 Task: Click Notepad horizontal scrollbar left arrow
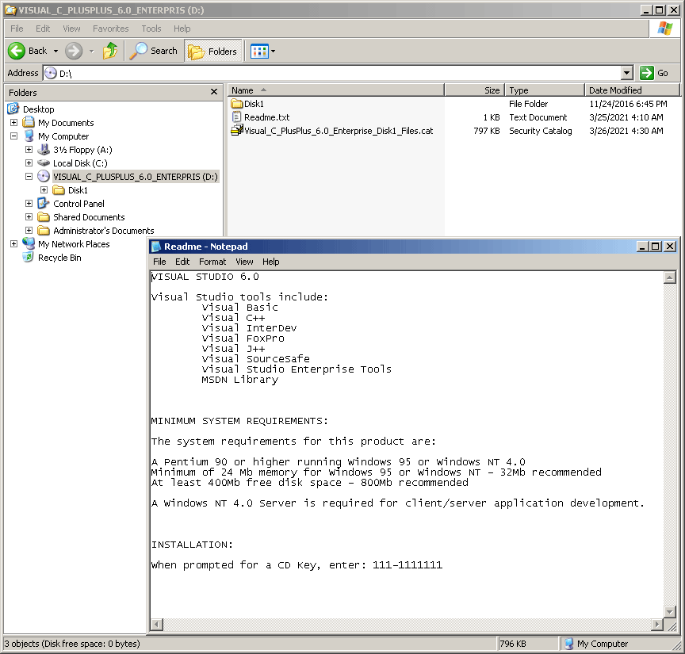(x=157, y=625)
